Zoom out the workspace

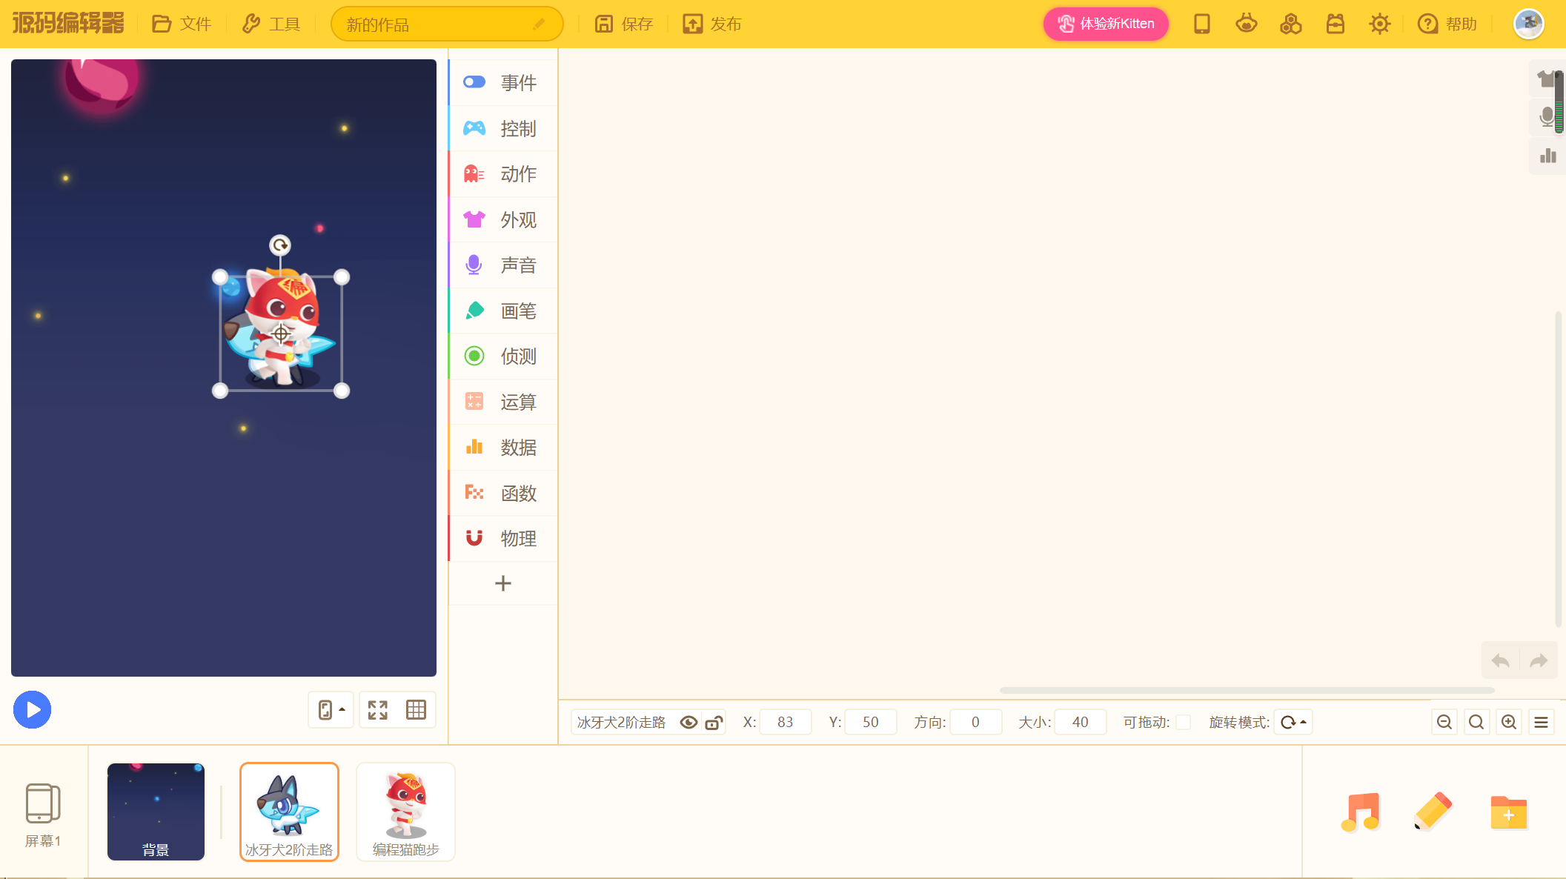[x=1444, y=722]
